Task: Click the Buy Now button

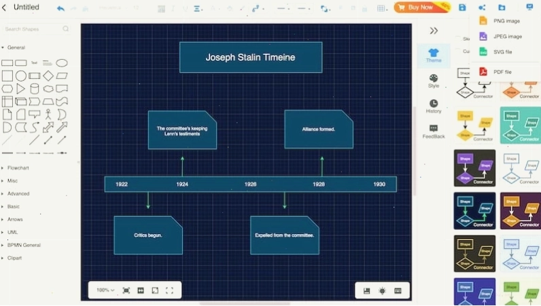Action: [421, 7]
